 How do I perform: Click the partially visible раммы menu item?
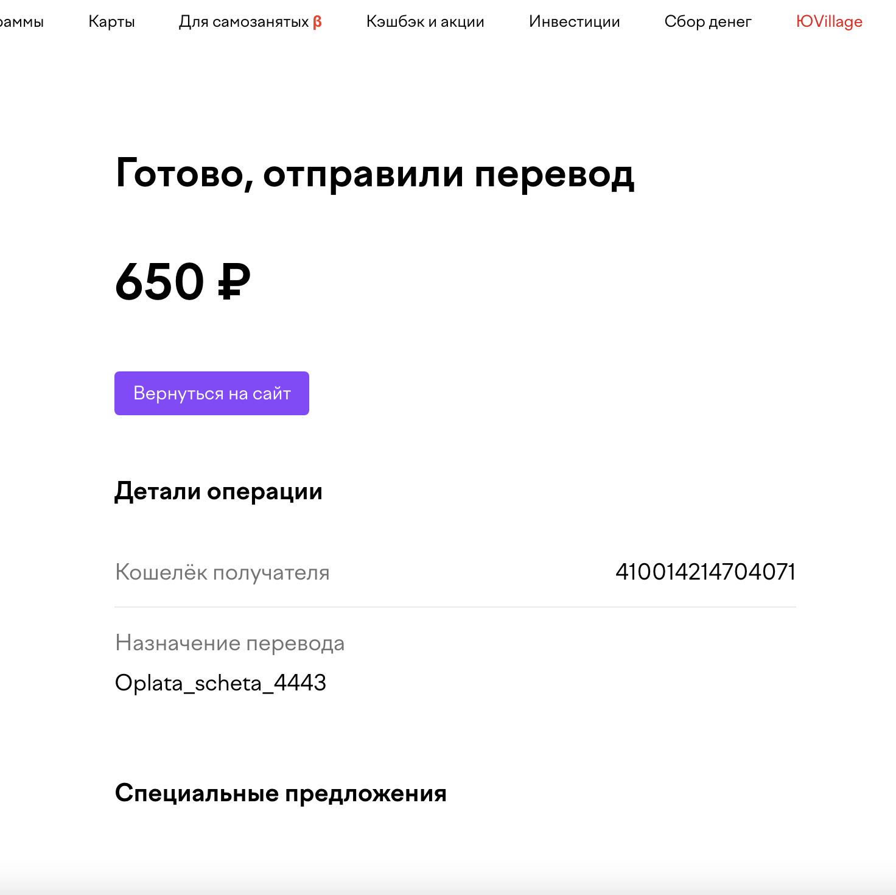tap(22, 22)
